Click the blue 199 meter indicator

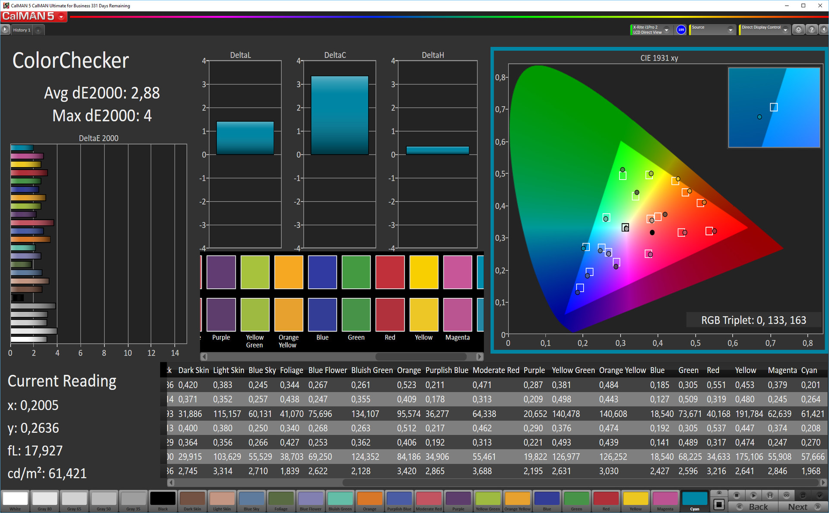681,30
